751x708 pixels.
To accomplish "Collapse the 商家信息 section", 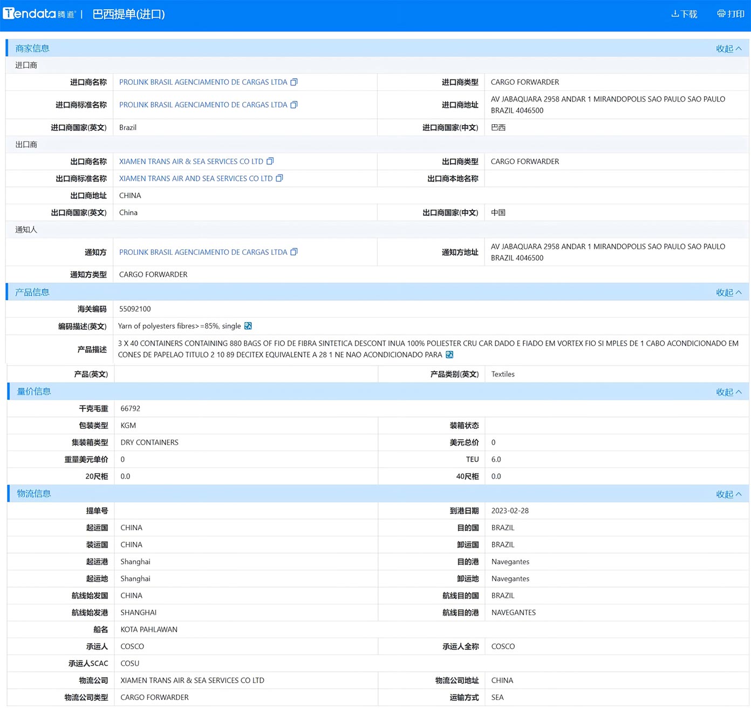I will (x=729, y=49).
